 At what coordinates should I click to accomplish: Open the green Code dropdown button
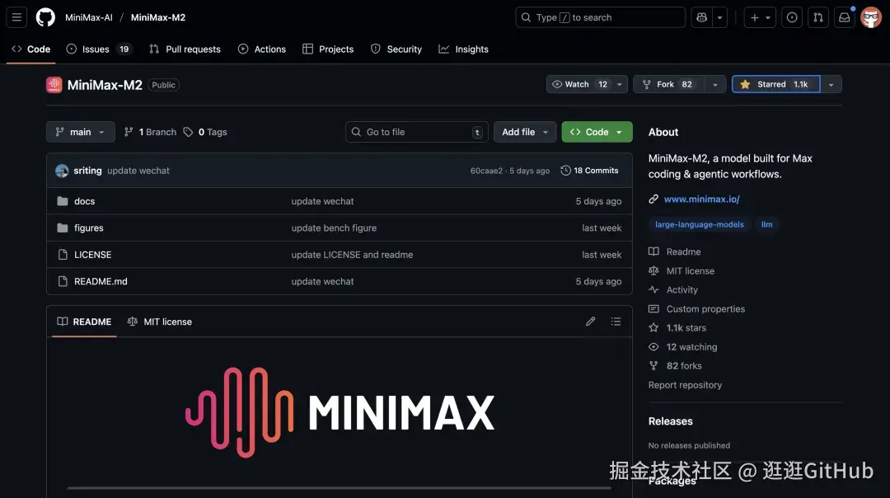click(x=597, y=132)
